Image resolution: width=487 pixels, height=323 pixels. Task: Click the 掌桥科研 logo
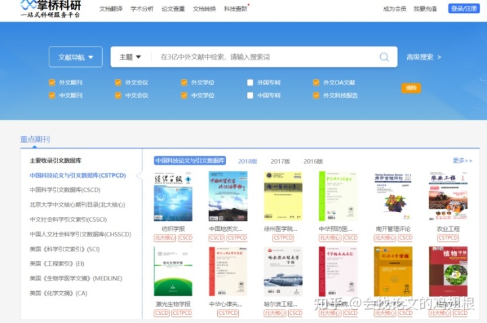pyautogui.click(x=51, y=9)
